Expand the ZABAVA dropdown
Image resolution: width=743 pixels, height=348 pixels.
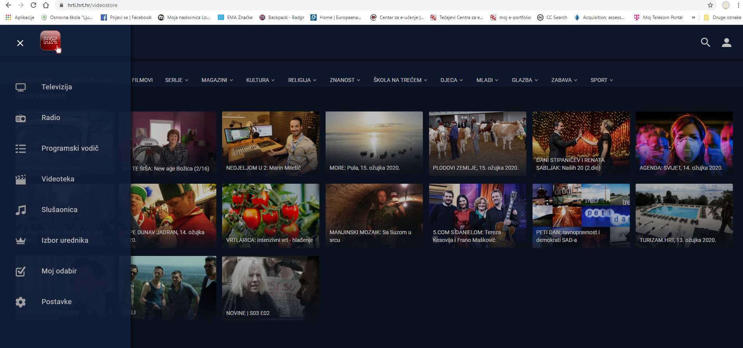click(564, 80)
